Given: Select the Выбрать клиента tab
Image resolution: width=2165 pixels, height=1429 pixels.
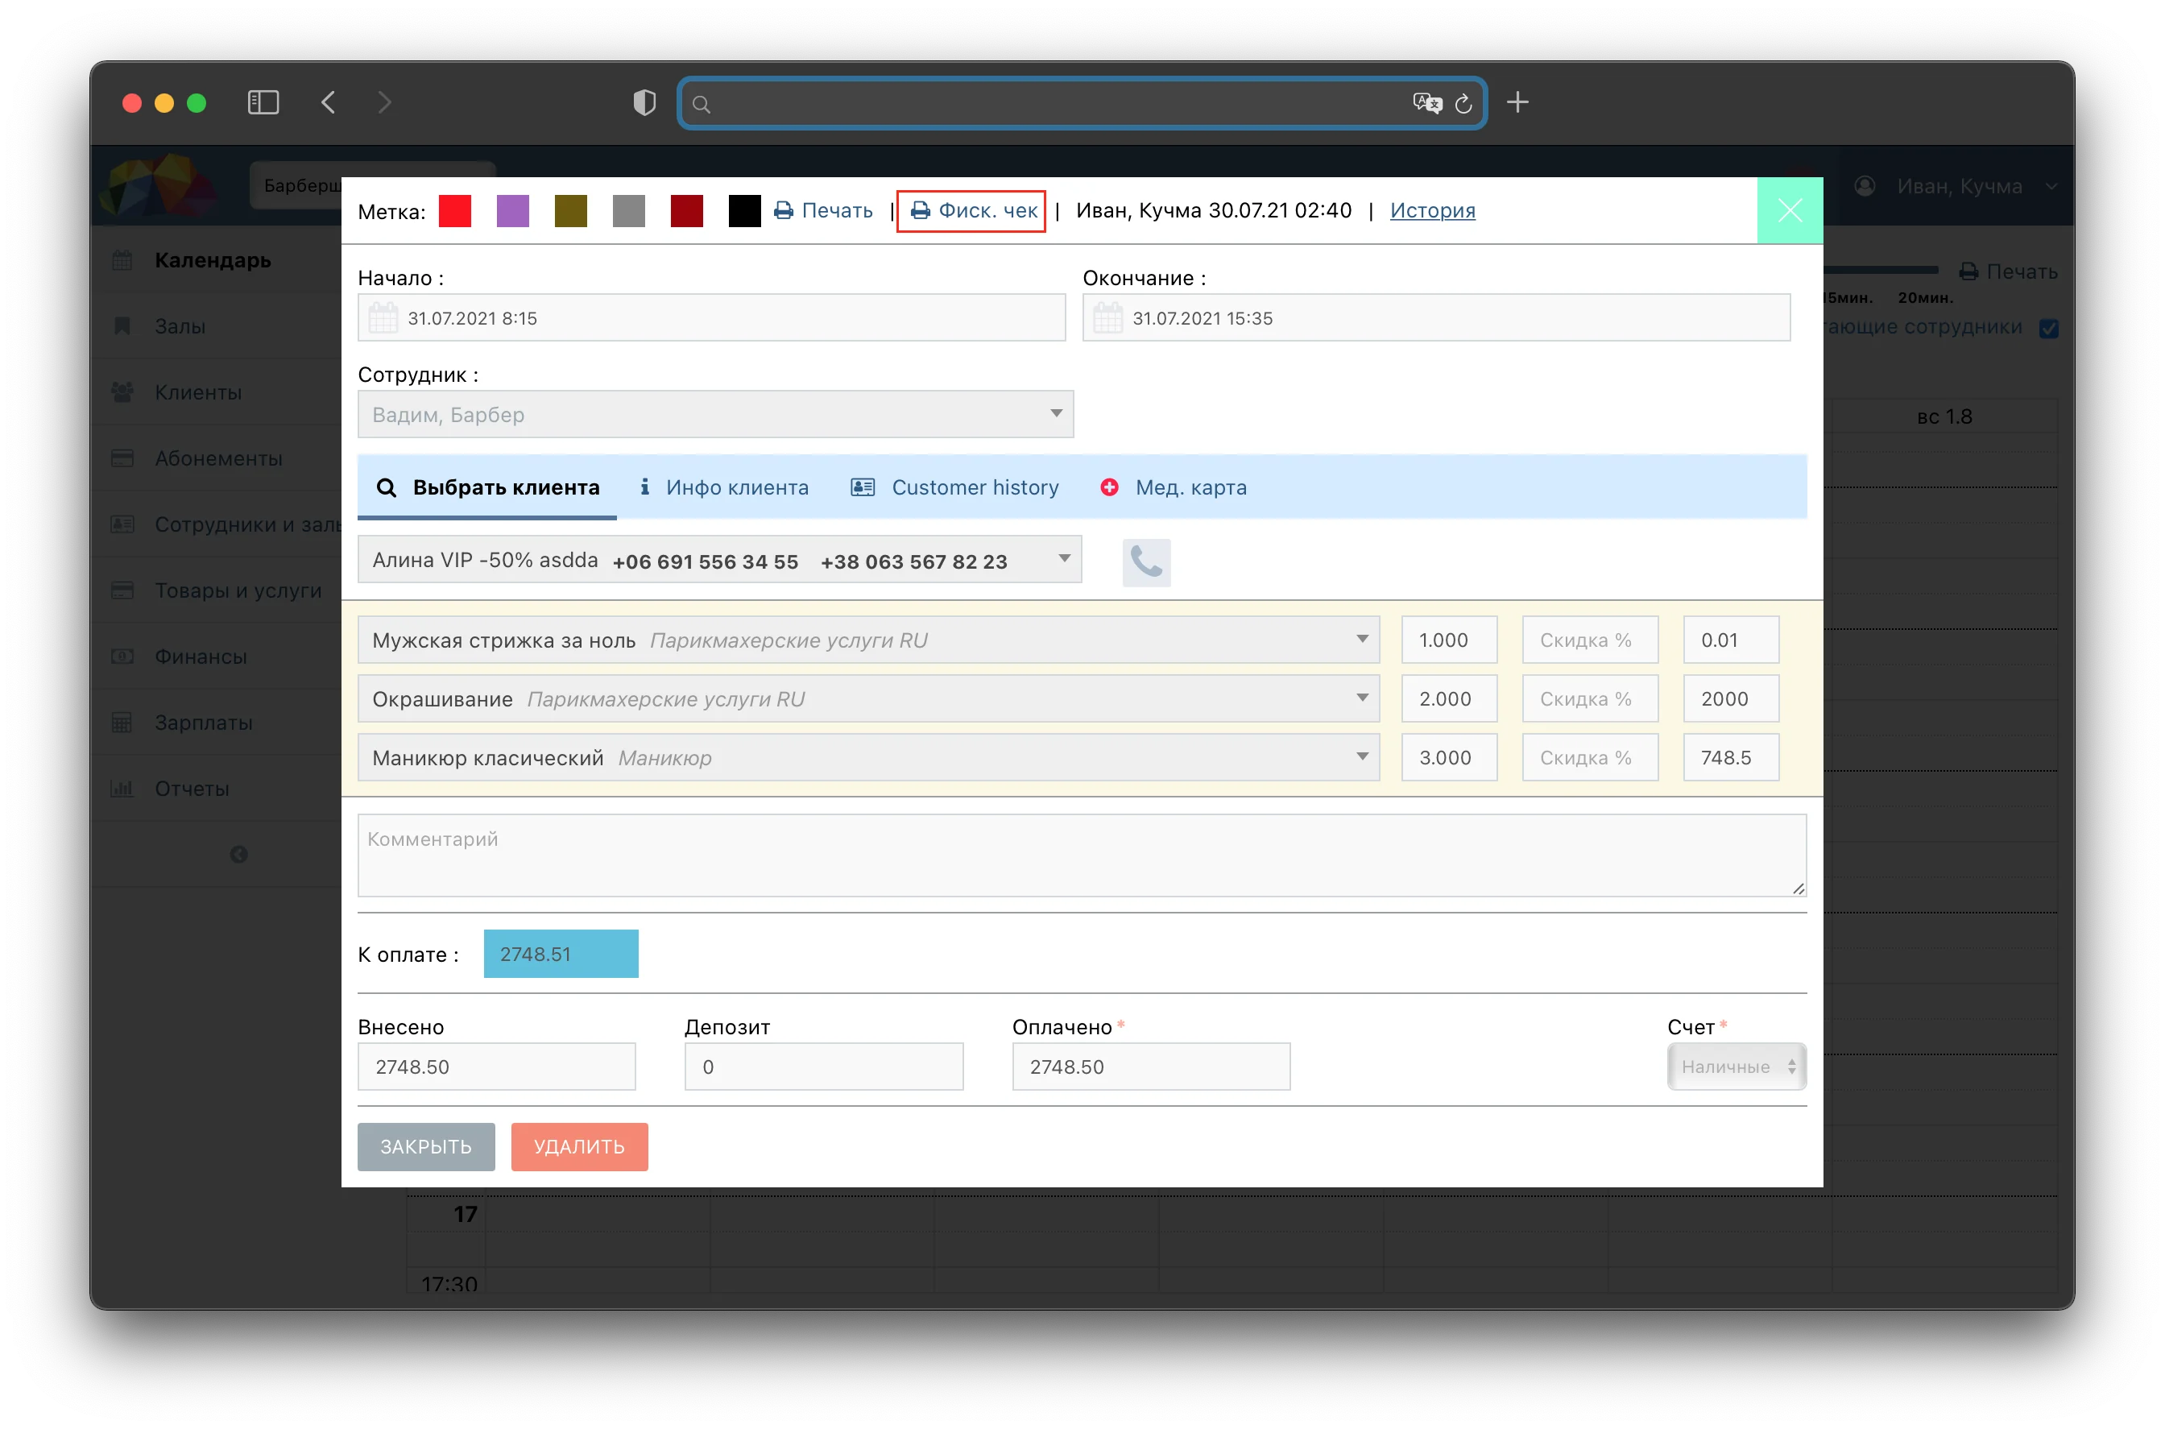Looking at the screenshot, I should tap(487, 487).
